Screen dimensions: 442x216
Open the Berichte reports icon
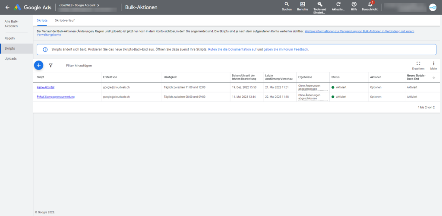tap(303, 4)
